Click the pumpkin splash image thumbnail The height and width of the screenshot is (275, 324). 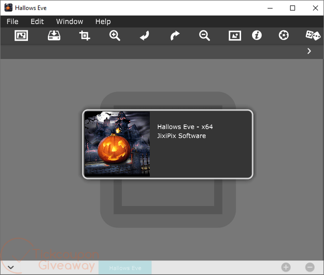(x=117, y=144)
